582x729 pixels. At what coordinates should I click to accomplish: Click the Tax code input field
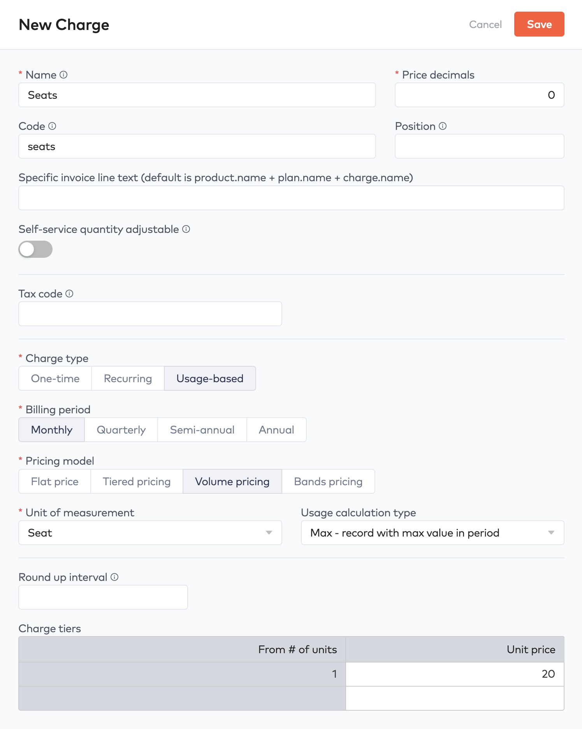(150, 314)
